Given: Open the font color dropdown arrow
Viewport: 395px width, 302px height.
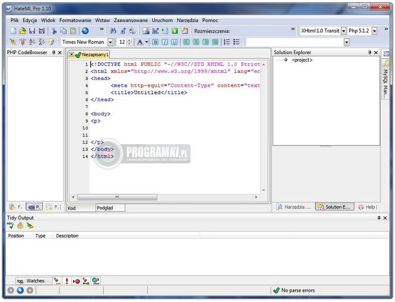Looking at the screenshot, I should pos(147,42).
